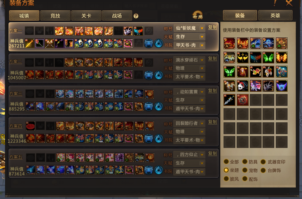
Task: Click the blue cauldron icon in 方案一 row
Action: tap(149, 43)
